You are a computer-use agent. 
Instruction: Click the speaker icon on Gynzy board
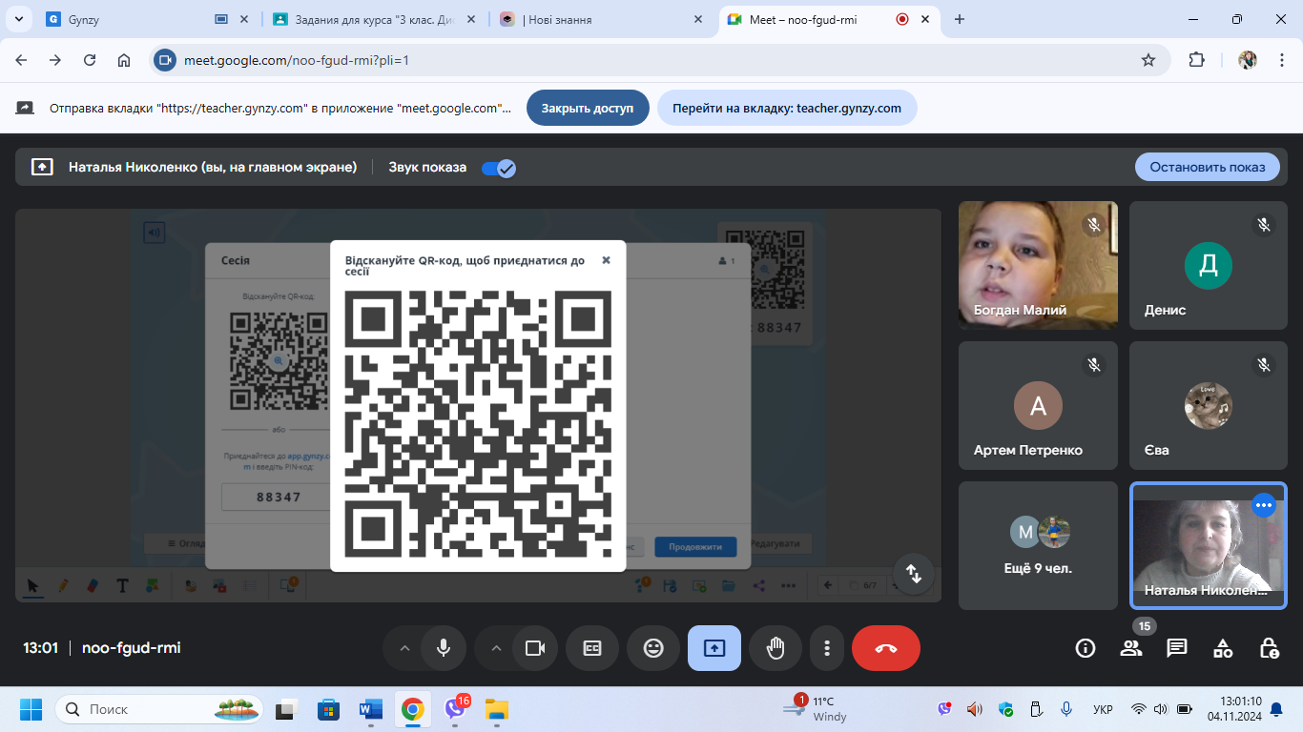point(154,232)
